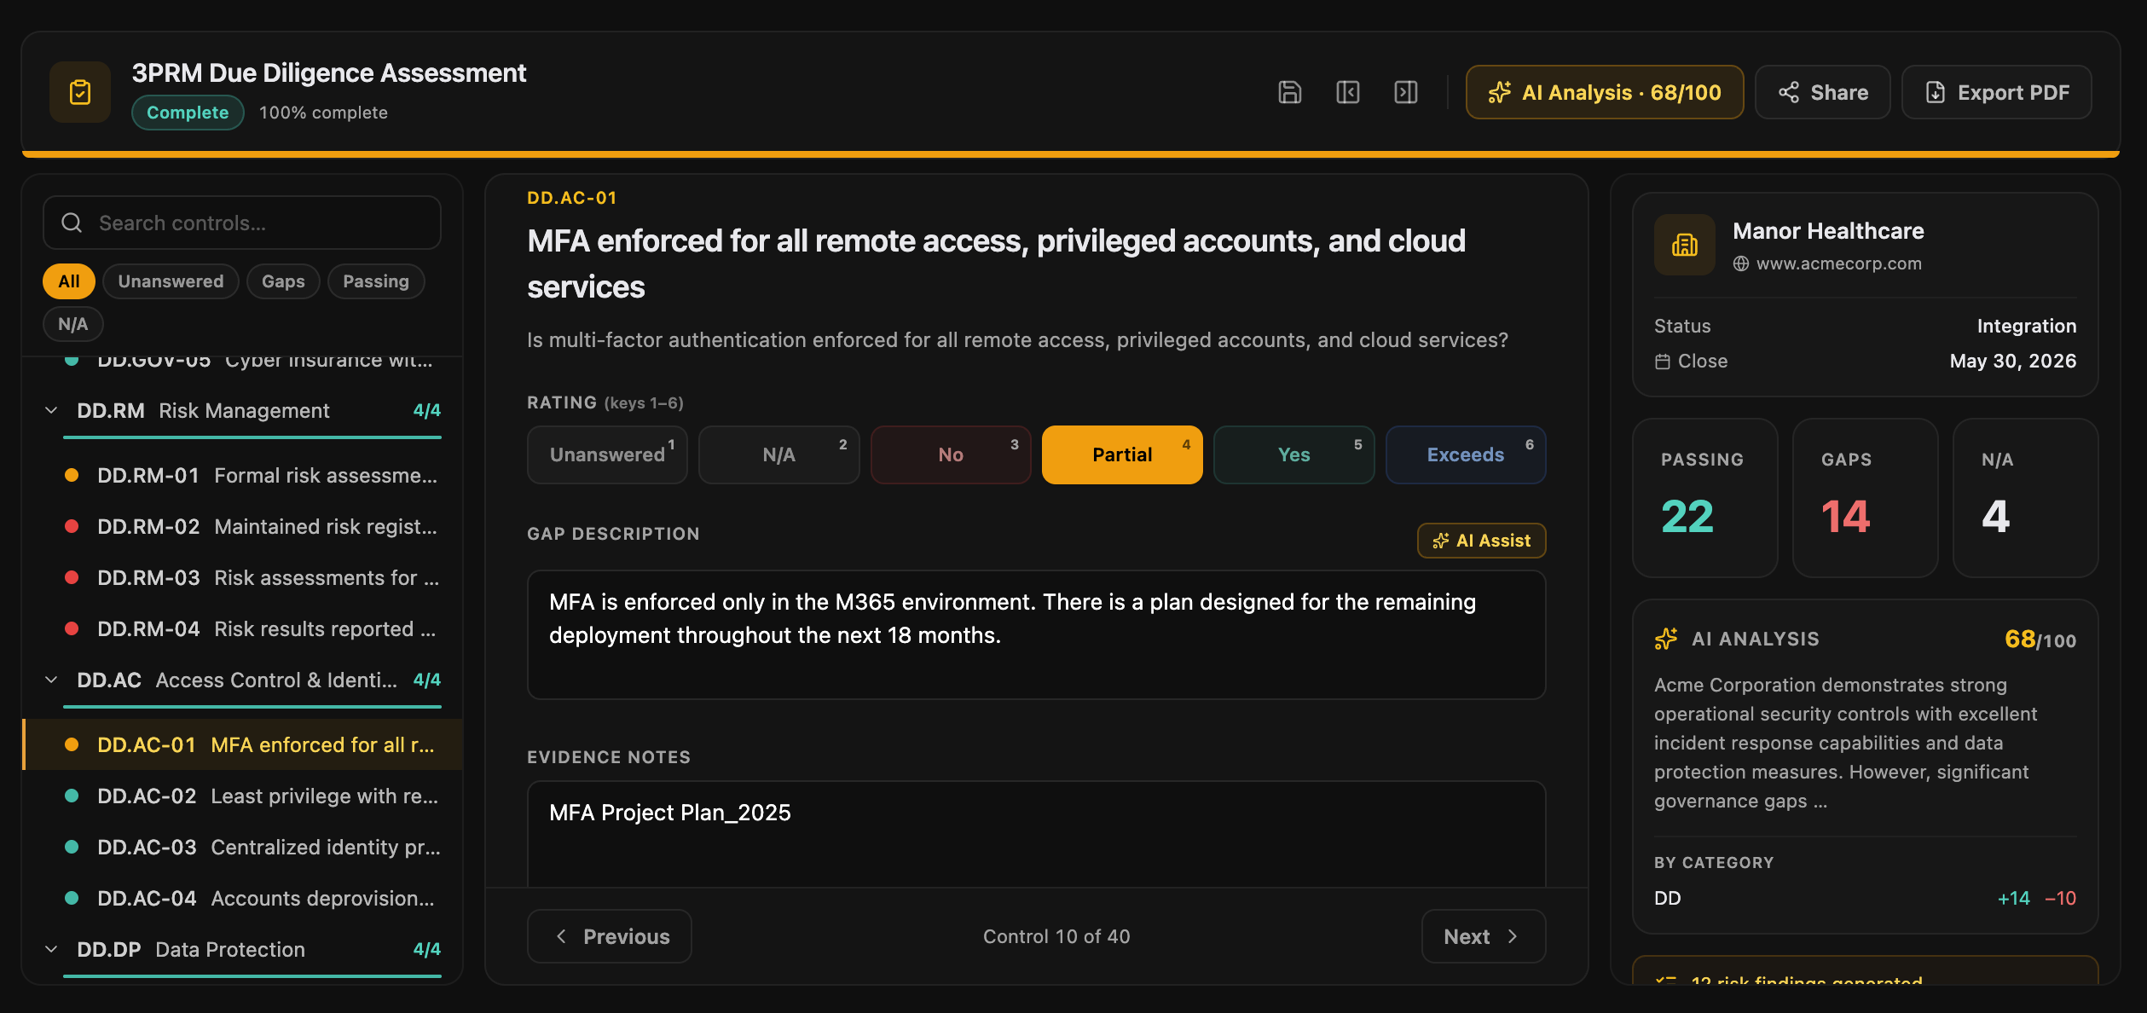Collapse the DD.AC Access Control section
Screen dimensions: 2147x1013
51,680
